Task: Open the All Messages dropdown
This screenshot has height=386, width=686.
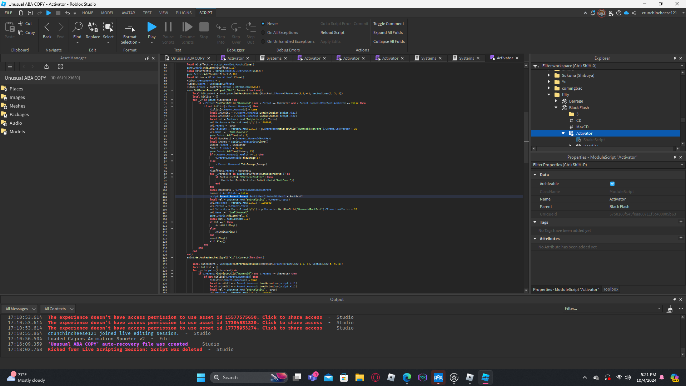Action: point(20,309)
